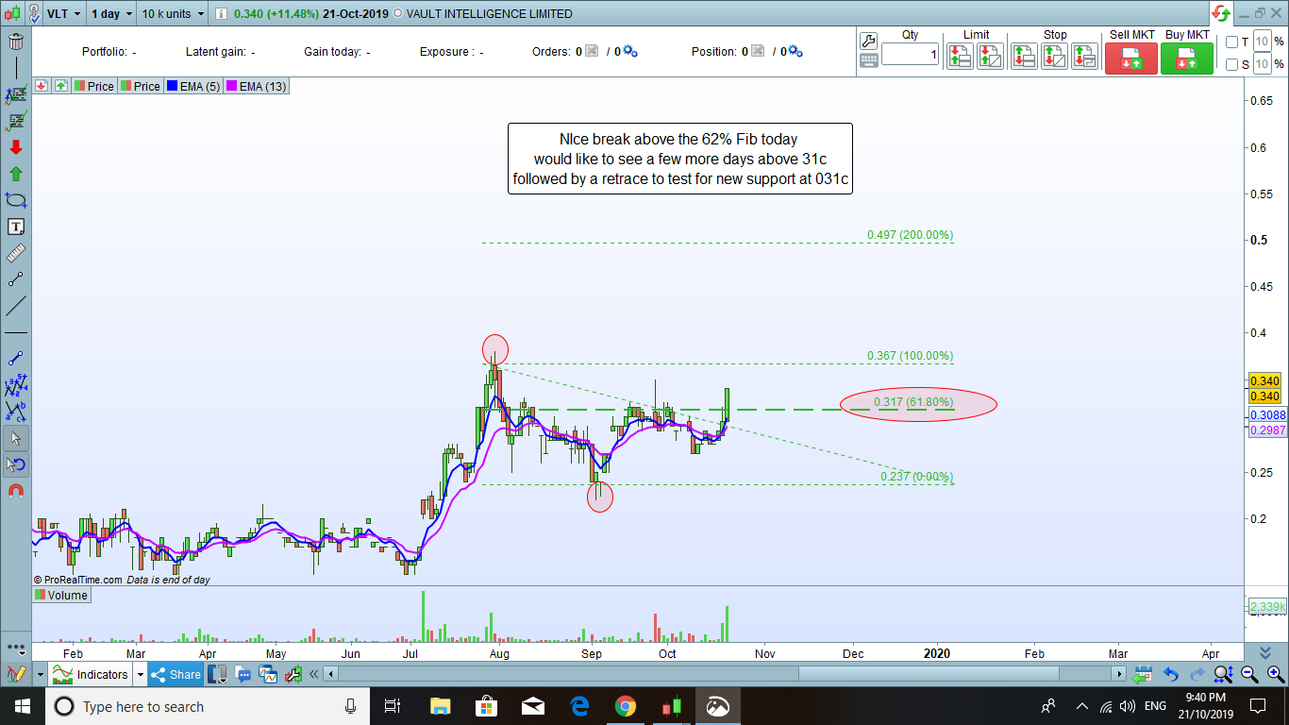Click the T percent value field
The image size is (1289, 725).
pyautogui.click(x=1263, y=42)
